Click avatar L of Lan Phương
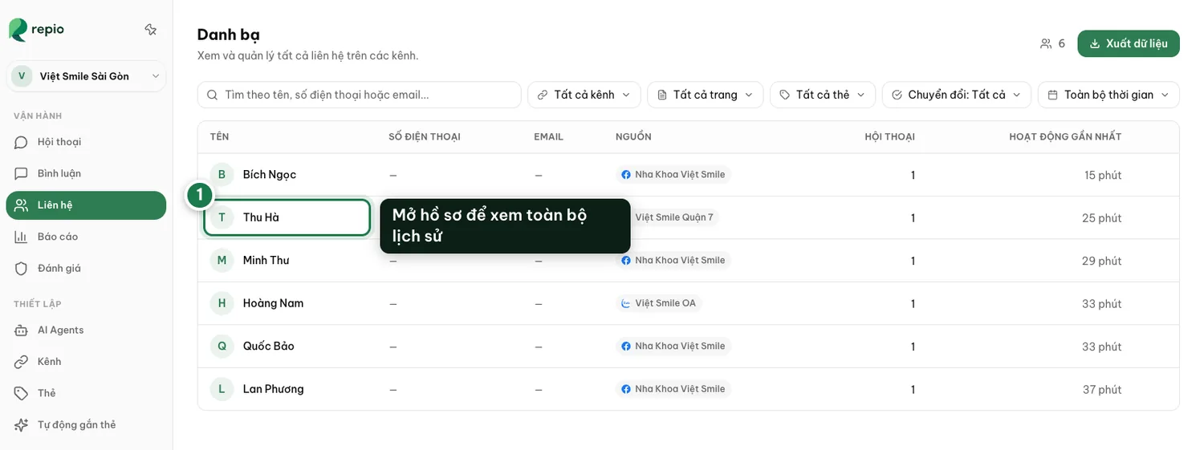Screen dimensions: 1204x450 (222, 389)
